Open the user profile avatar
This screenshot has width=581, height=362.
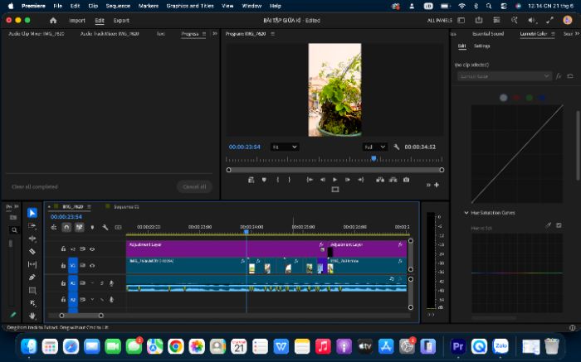click(x=567, y=21)
